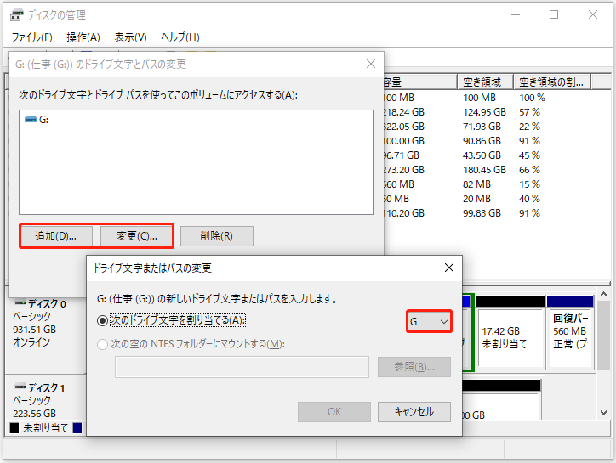This screenshot has height=463, width=616.
Task: Open the 操作(A) menu
Action: [83, 37]
